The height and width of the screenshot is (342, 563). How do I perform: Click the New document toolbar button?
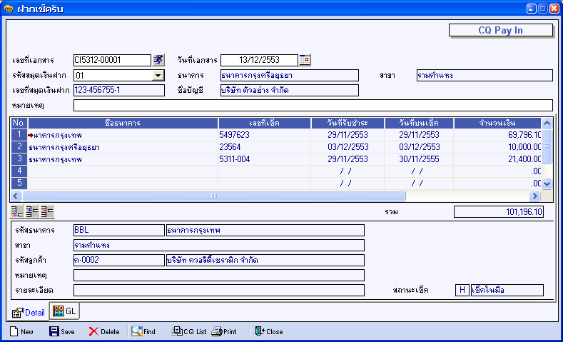point(21,331)
